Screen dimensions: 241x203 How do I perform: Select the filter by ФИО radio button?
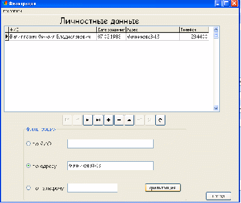28,143
